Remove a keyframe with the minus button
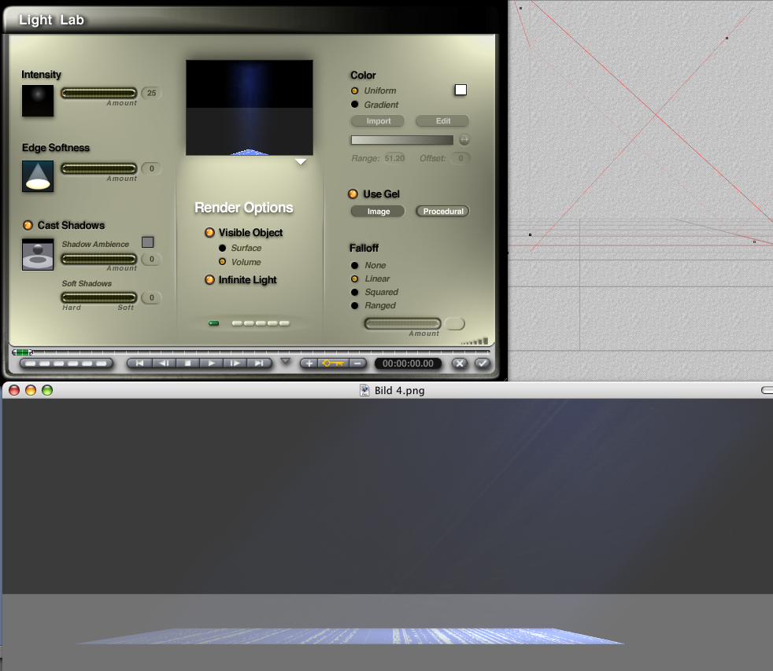Image resolution: width=773 pixels, height=671 pixels. coord(357,363)
